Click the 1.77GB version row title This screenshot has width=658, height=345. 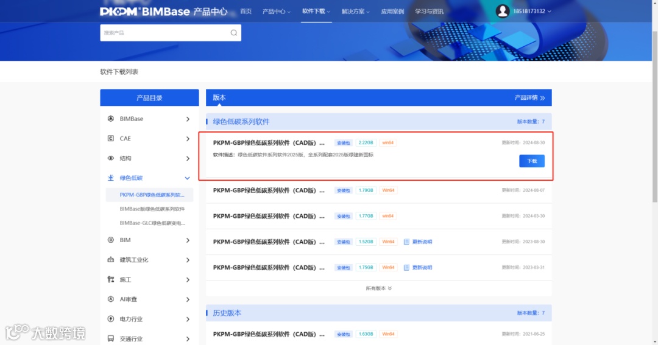point(269,216)
